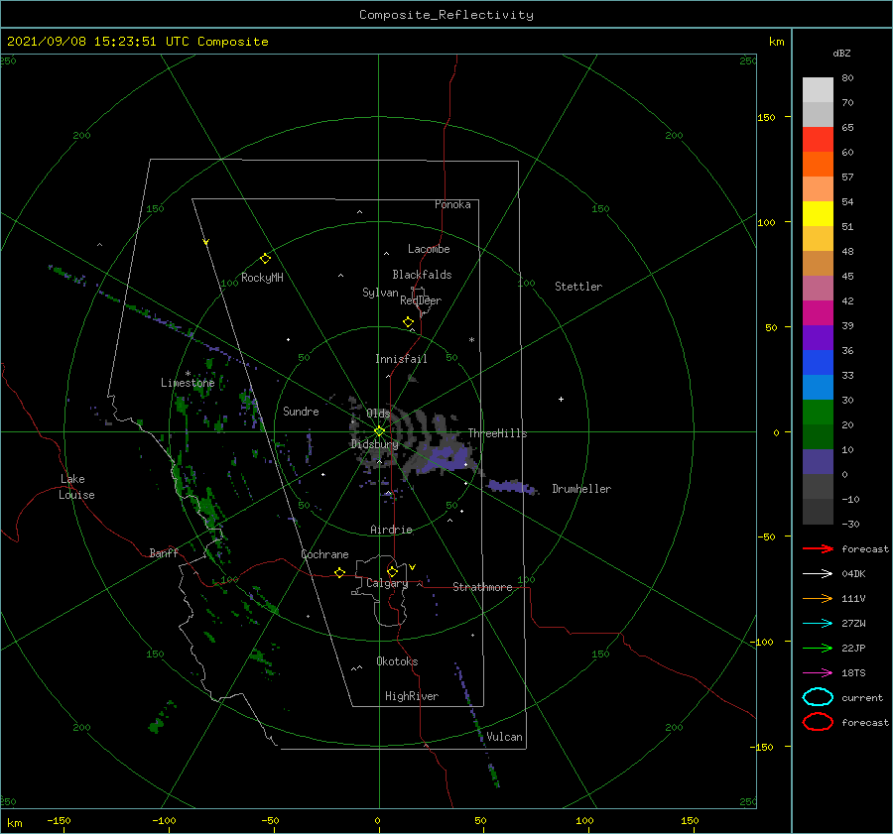Click the Strathmore label
893x834 pixels.
(482, 587)
